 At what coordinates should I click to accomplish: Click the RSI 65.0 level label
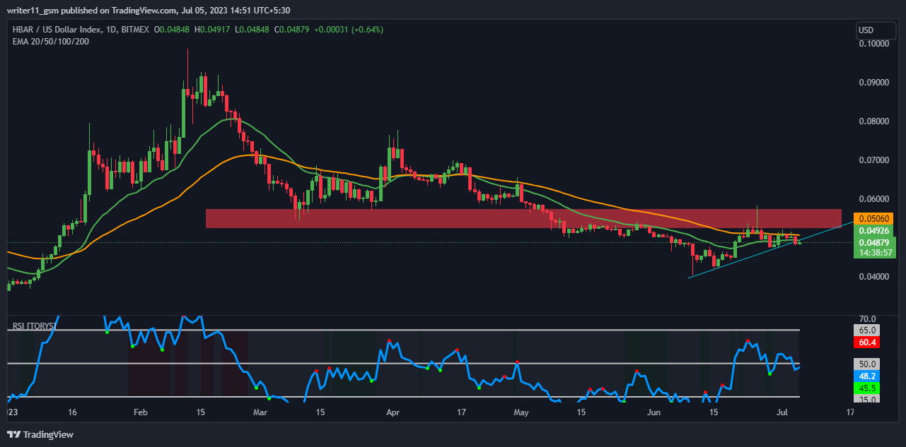(x=868, y=330)
